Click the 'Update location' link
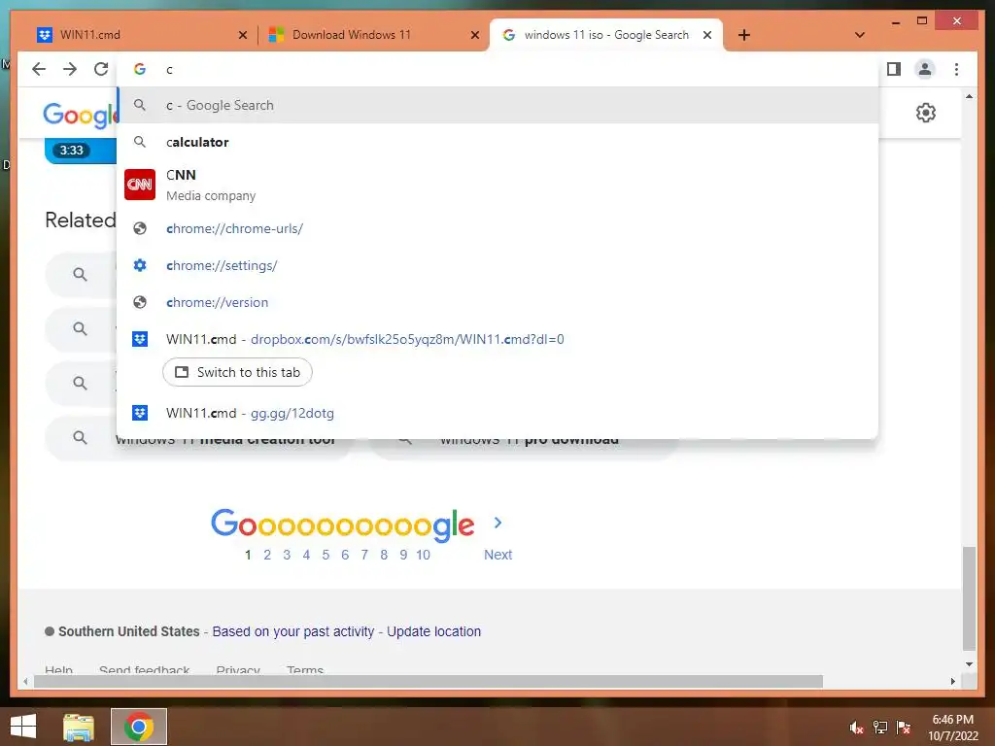This screenshot has height=746, width=995. pos(434,631)
